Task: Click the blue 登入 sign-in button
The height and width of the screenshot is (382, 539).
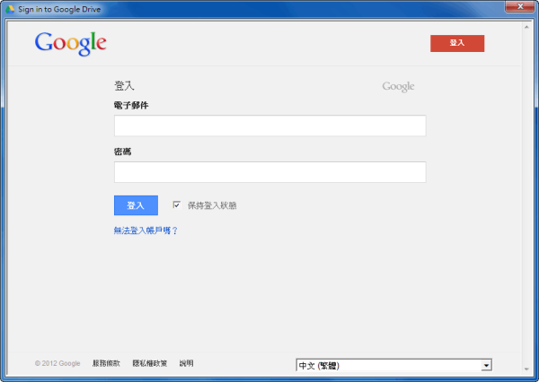Action: [x=136, y=205]
